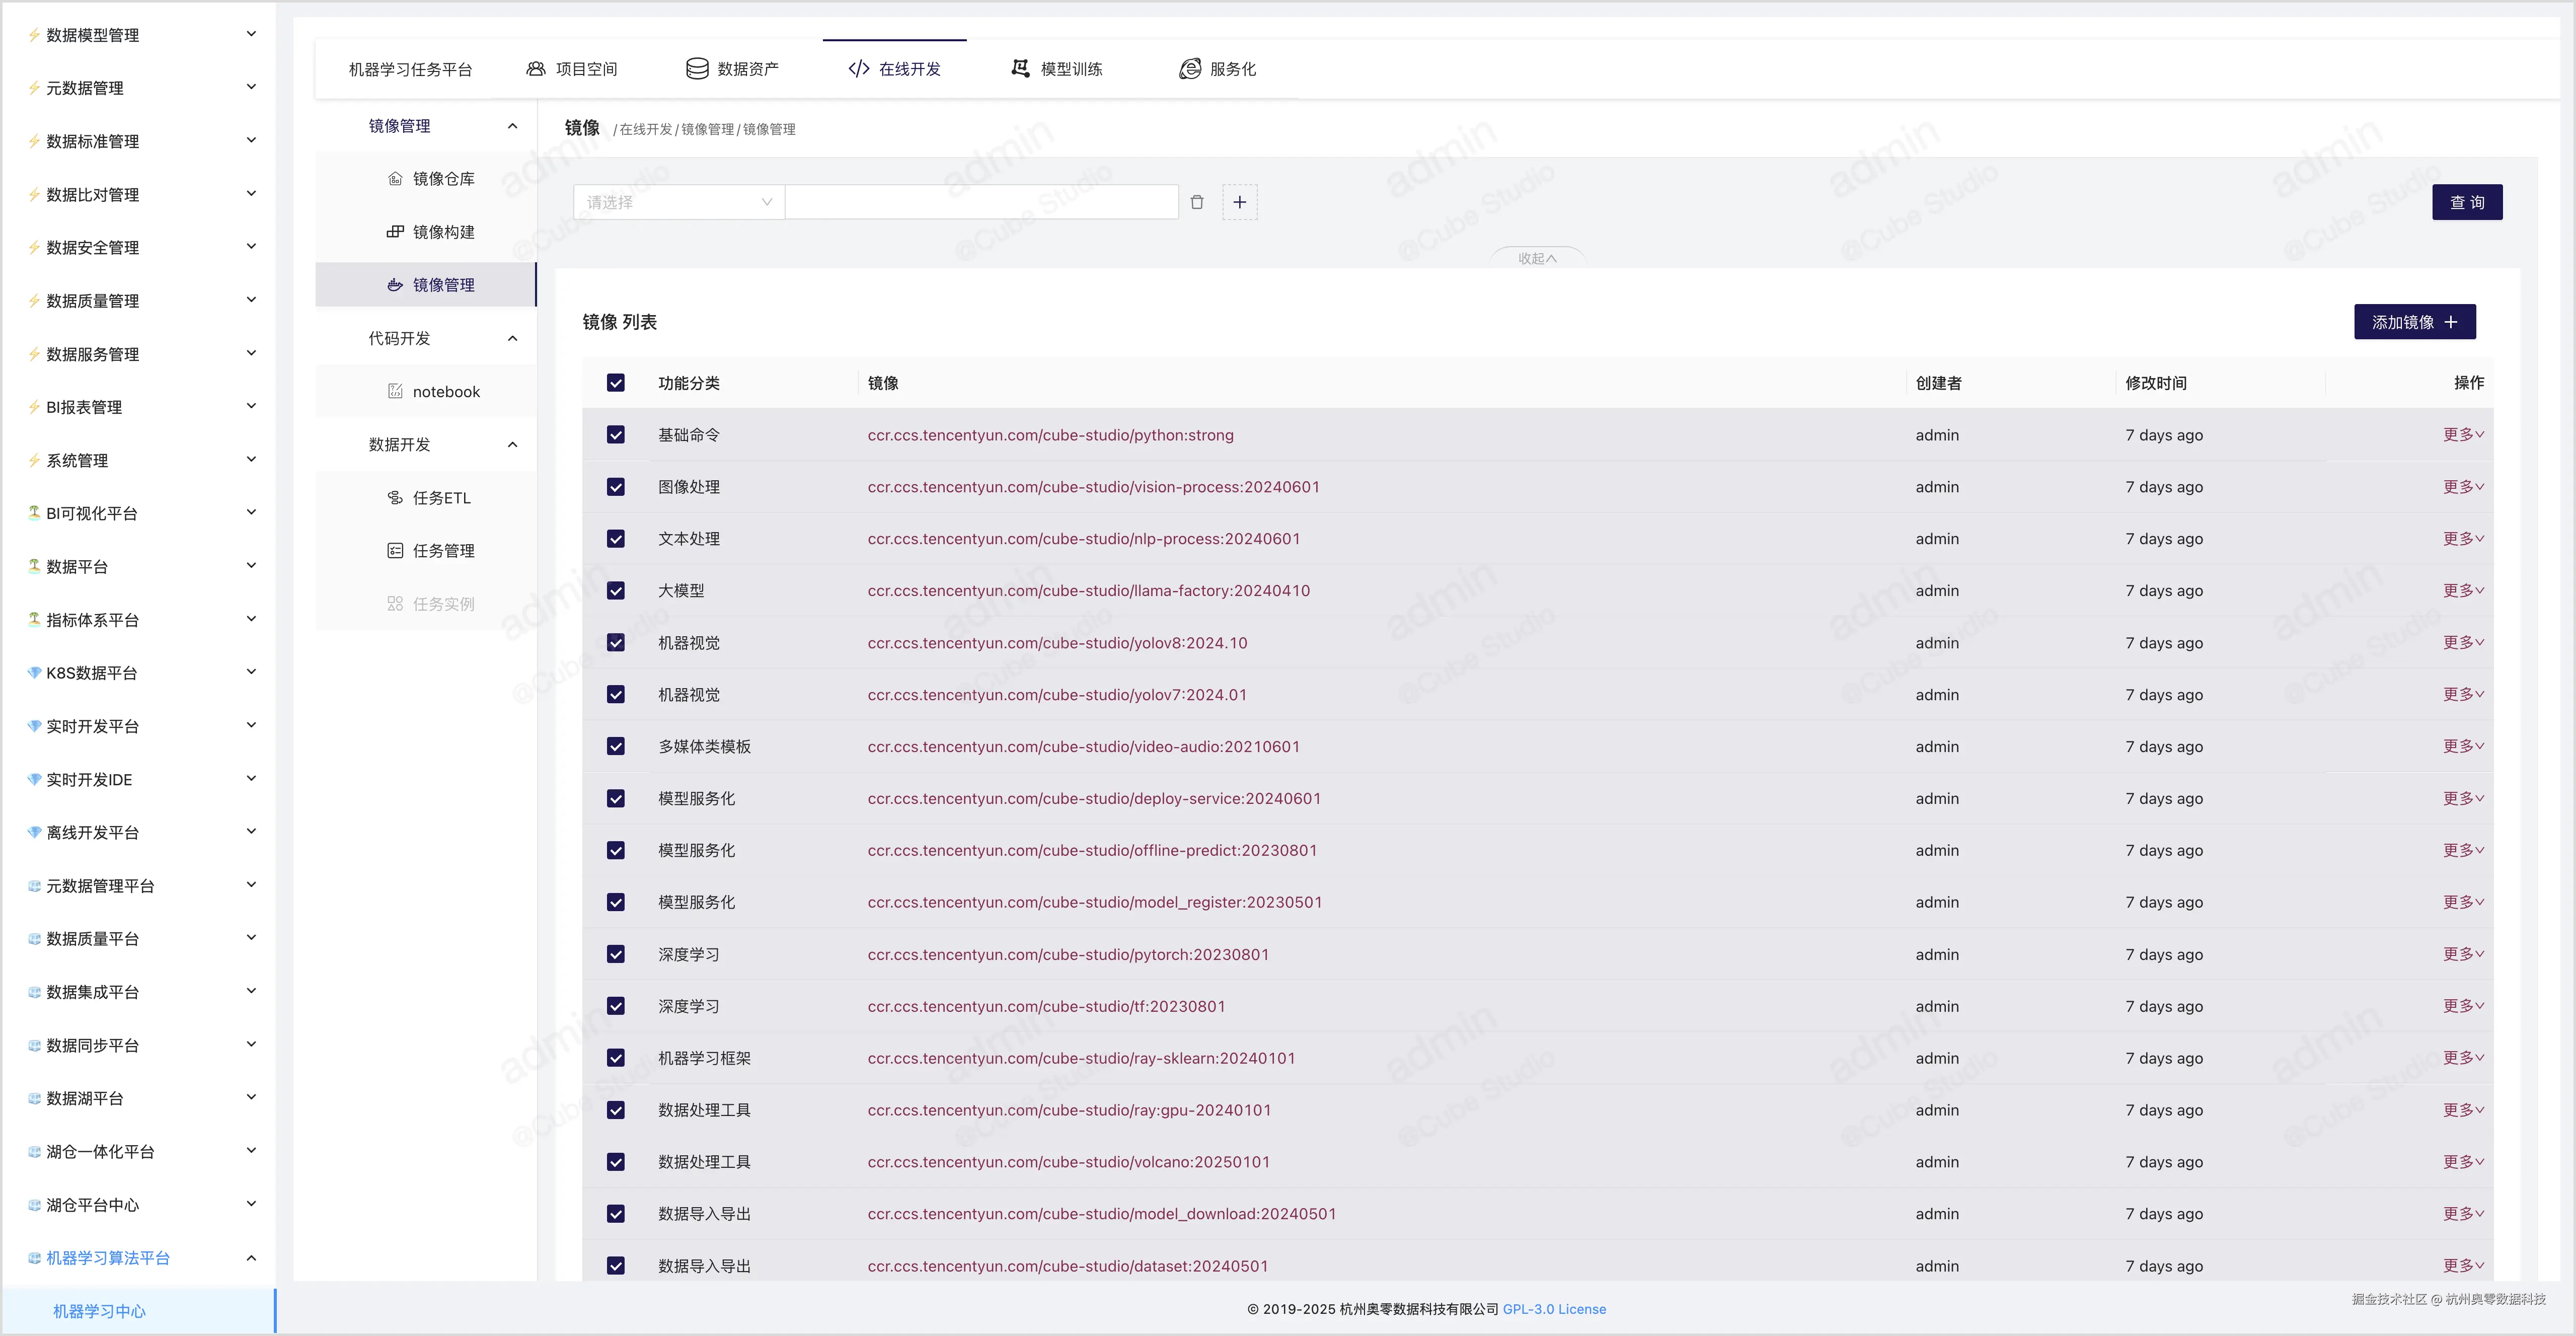Image resolution: width=2576 pixels, height=1336 pixels.
Task: Open the 数据资产 database icon tab
Action: point(732,69)
